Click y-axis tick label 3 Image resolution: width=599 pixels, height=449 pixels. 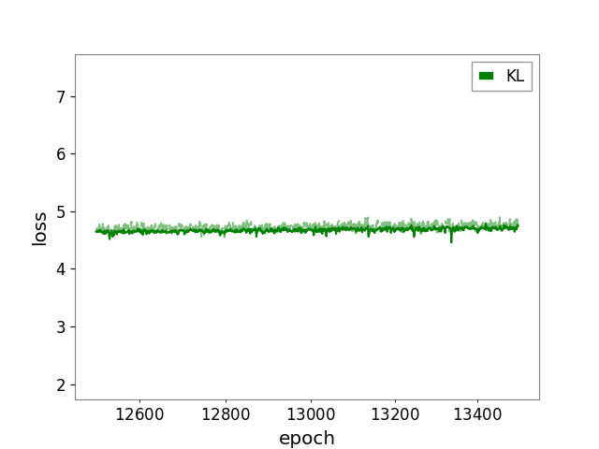pos(61,327)
